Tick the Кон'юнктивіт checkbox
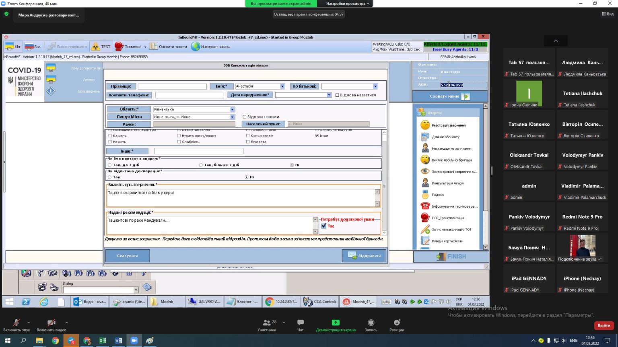 click(x=248, y=136)
